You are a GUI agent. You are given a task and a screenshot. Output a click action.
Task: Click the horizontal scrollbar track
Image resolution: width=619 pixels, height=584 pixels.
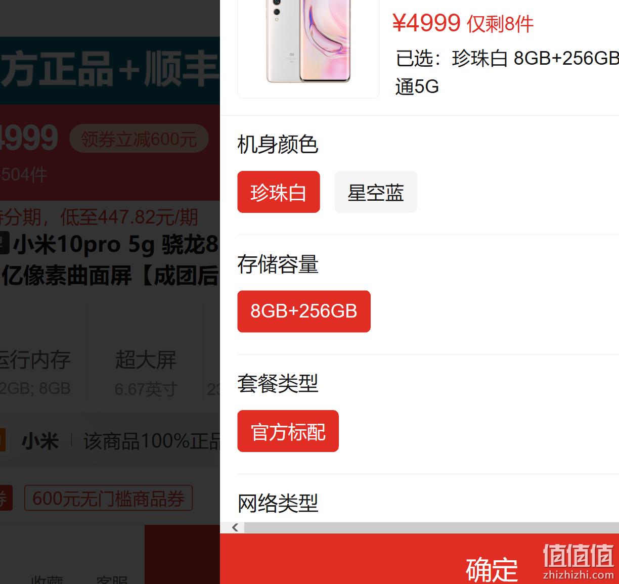431,528
